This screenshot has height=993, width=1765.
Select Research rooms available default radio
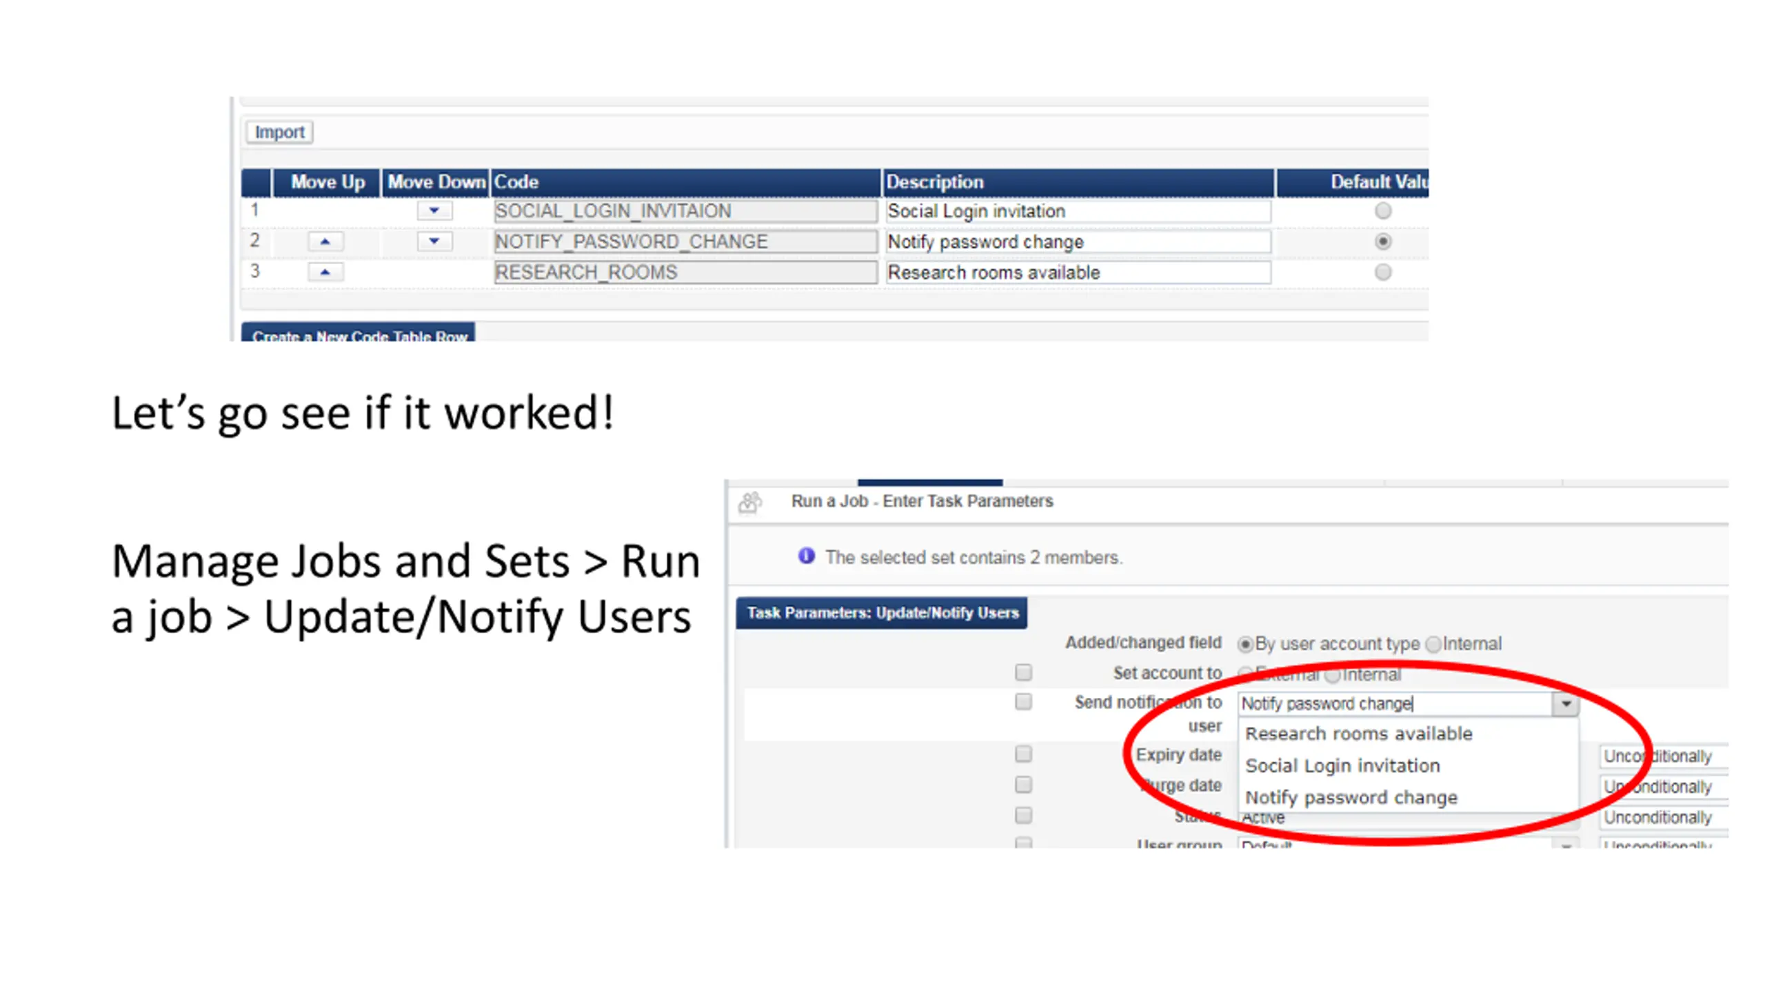[x=1382, y=272]
